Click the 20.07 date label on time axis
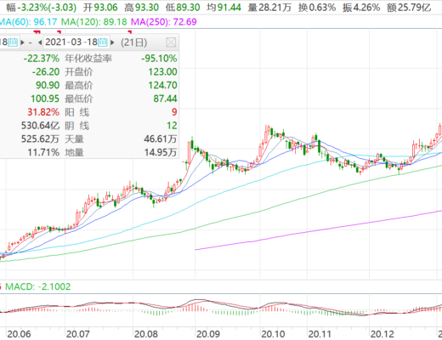 coord(78,334)
